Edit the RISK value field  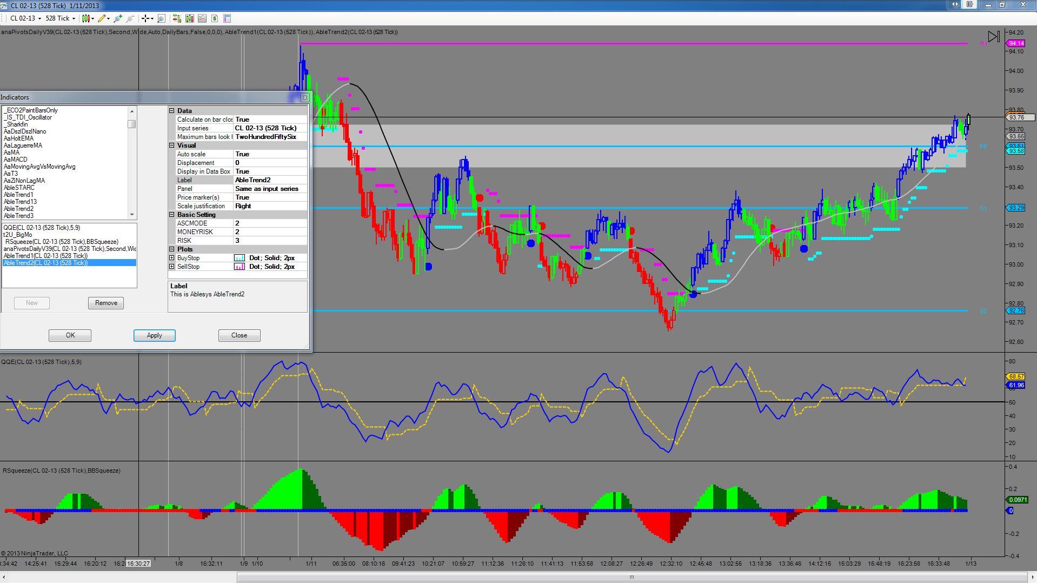tap(270, 241)
